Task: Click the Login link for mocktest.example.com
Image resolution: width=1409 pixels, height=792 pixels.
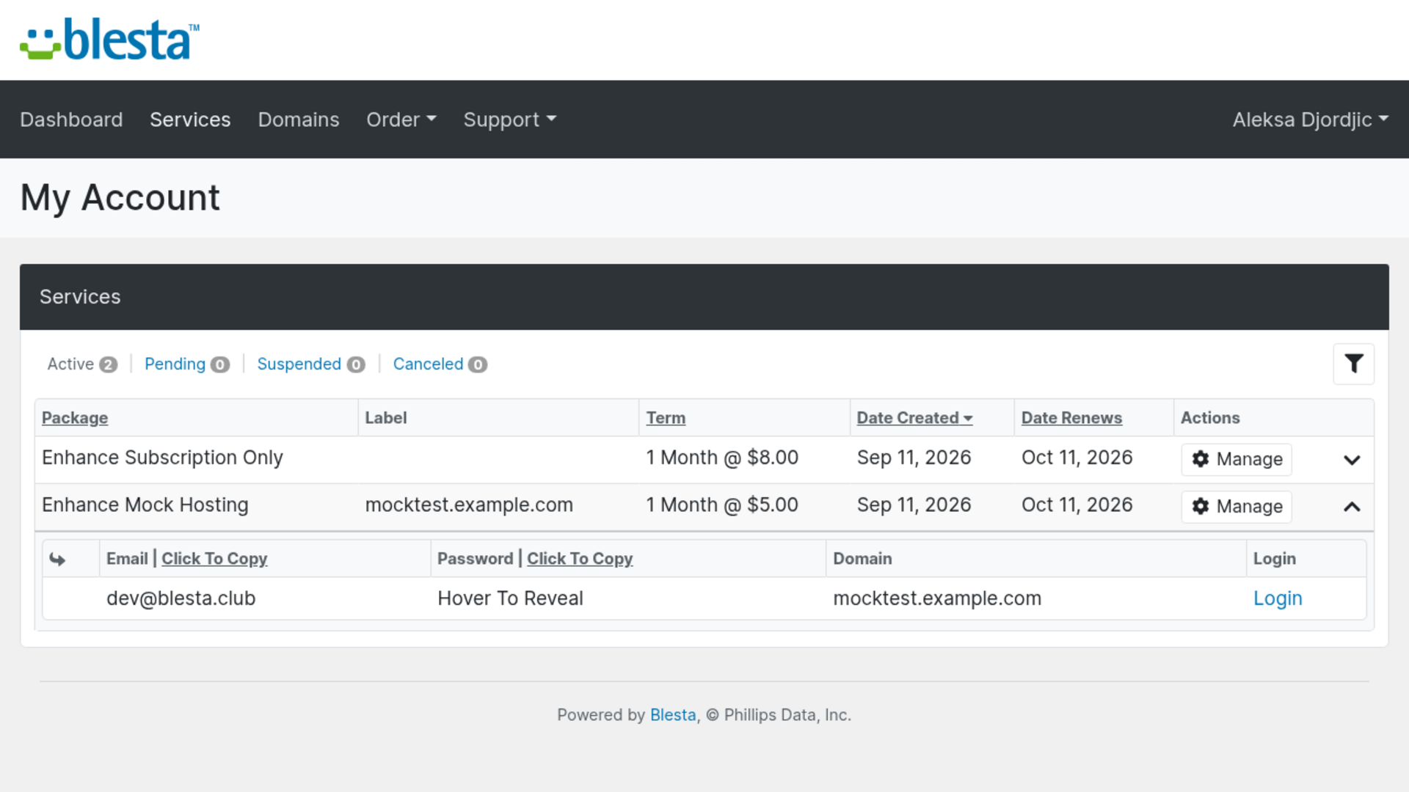Action: [x=1278, y=598]
